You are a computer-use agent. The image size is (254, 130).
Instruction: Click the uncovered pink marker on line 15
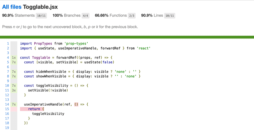pyautogui.click(x=14, y=109)
